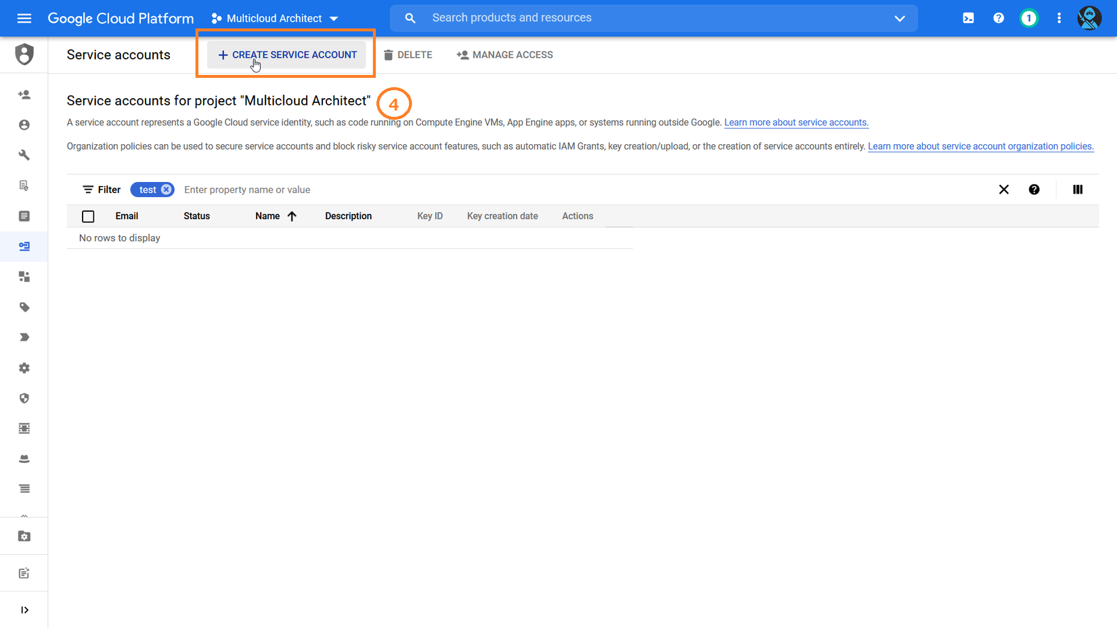Select the highlighted Service Accounts sidebar icon

tap(24, 246)
